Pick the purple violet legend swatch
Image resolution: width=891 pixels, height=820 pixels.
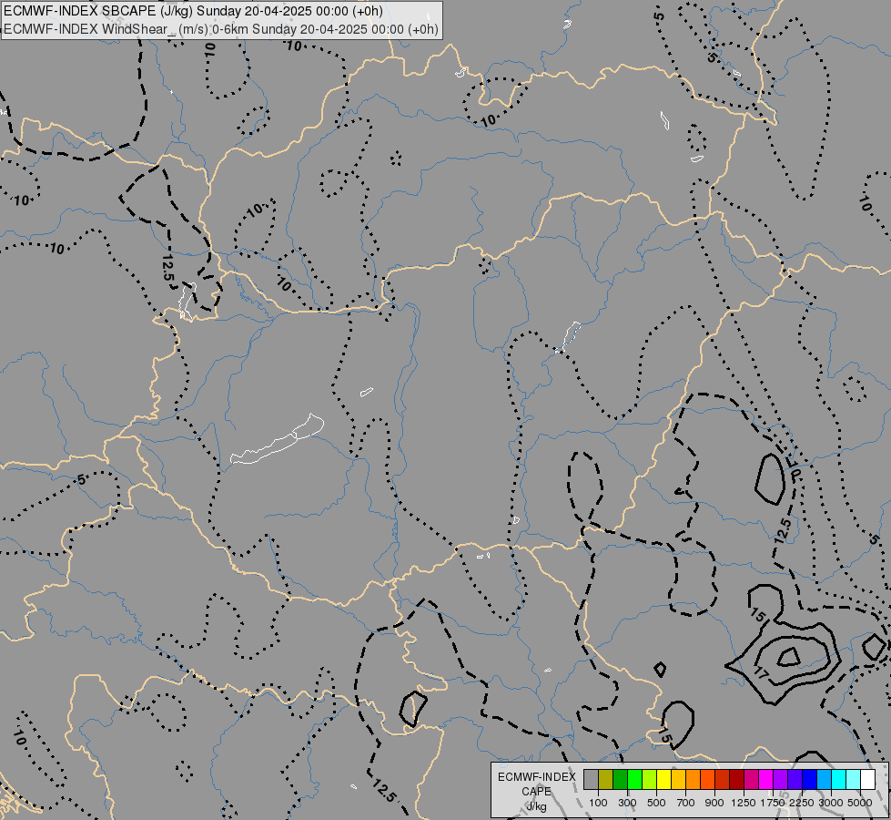(780, 780)
